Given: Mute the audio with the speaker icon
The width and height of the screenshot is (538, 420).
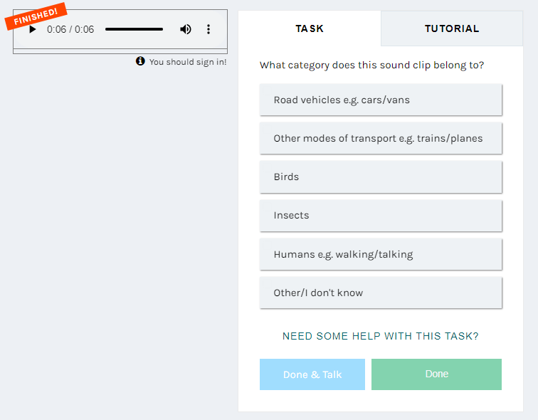Looking at the screenshot, I should [x=186, y=29].
